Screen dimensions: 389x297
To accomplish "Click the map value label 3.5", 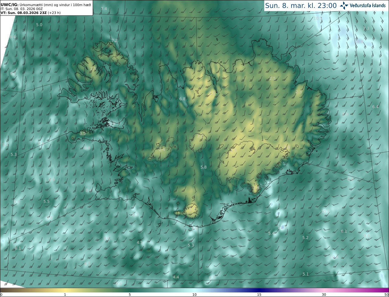I will pos(83,133).
